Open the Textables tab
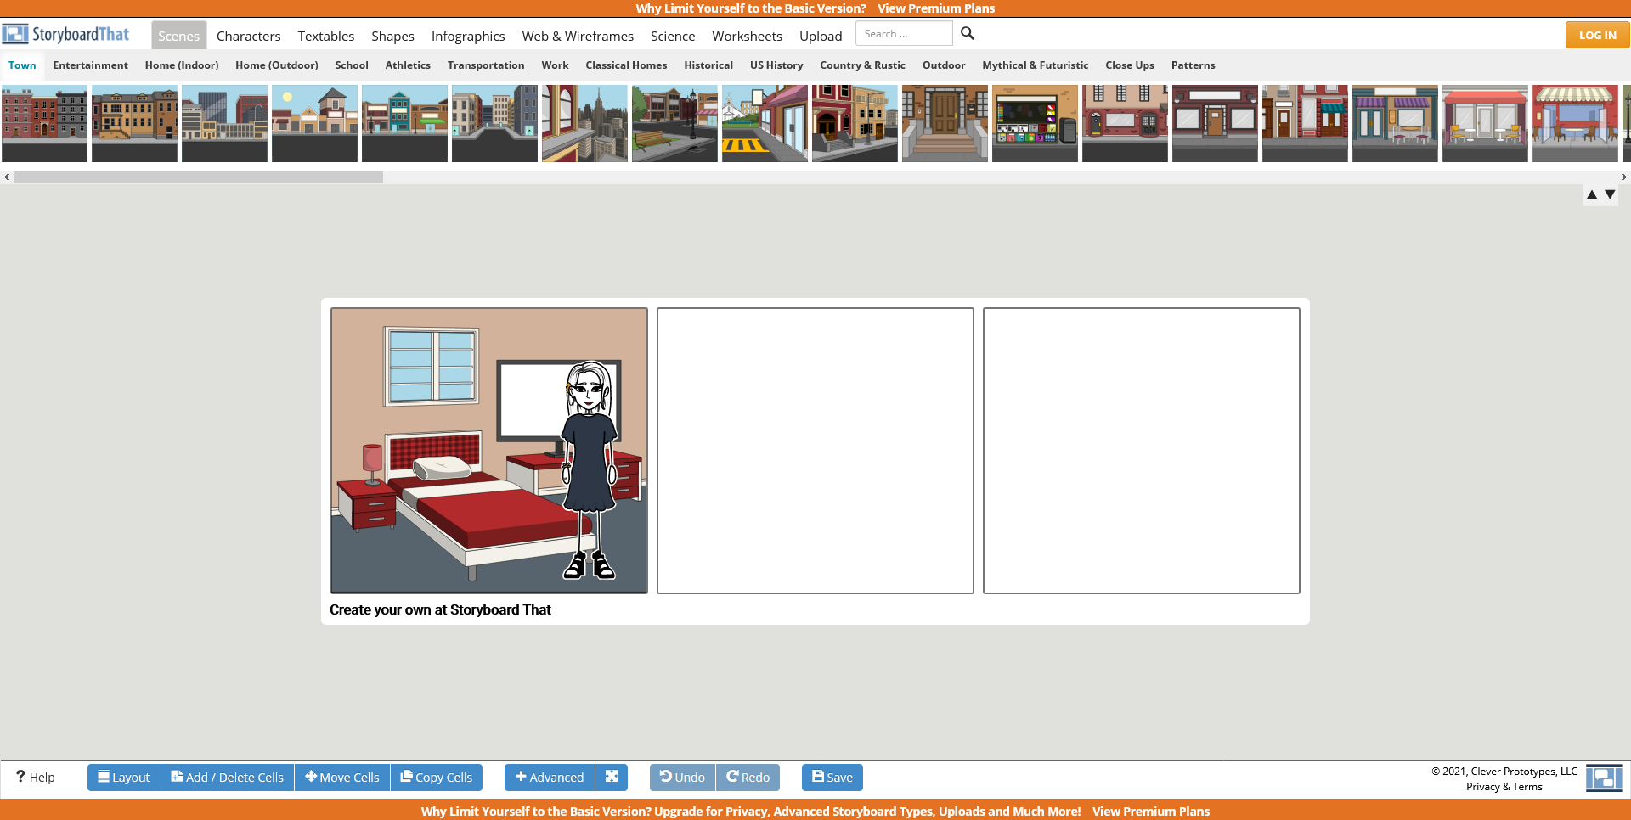 point(326,36)
